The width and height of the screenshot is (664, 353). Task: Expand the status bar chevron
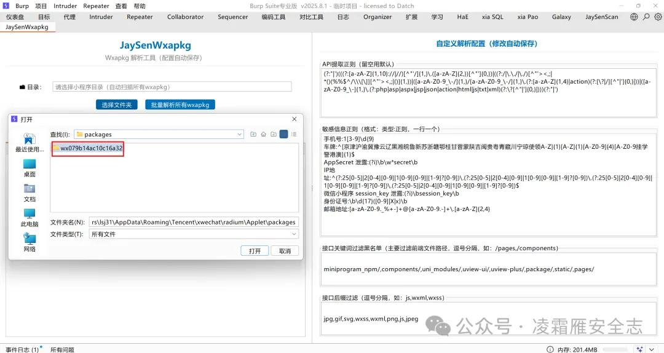point(652,349)
